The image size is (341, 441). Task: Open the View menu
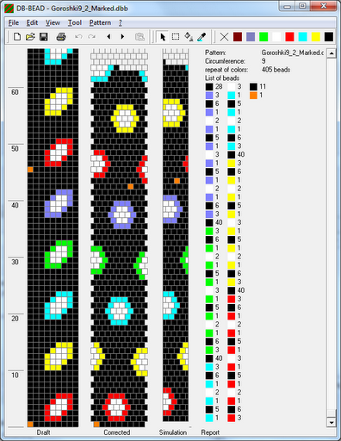click(x=53, y=22)
